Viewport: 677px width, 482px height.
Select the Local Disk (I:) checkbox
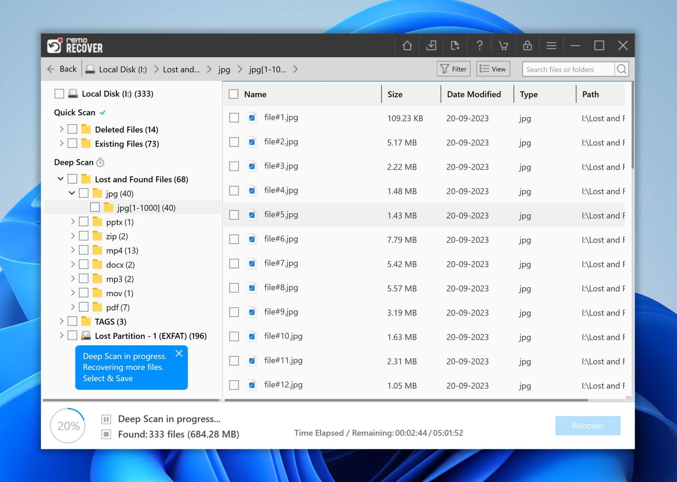[x=59, y=93]
